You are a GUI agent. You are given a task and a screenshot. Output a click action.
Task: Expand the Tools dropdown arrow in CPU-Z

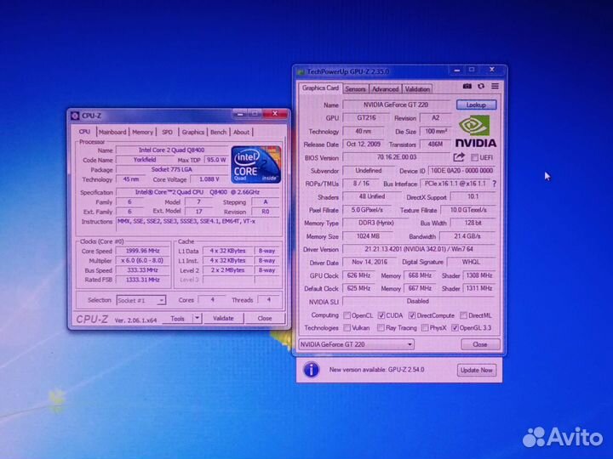[x=198, y=318]
